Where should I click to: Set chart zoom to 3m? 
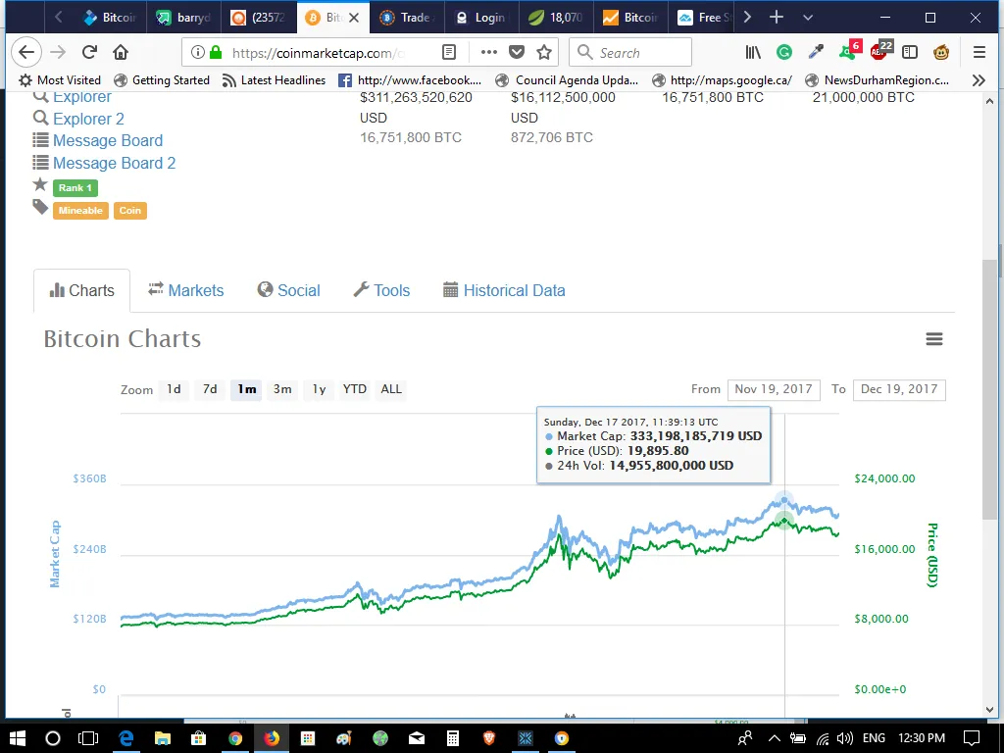(282, 389)
